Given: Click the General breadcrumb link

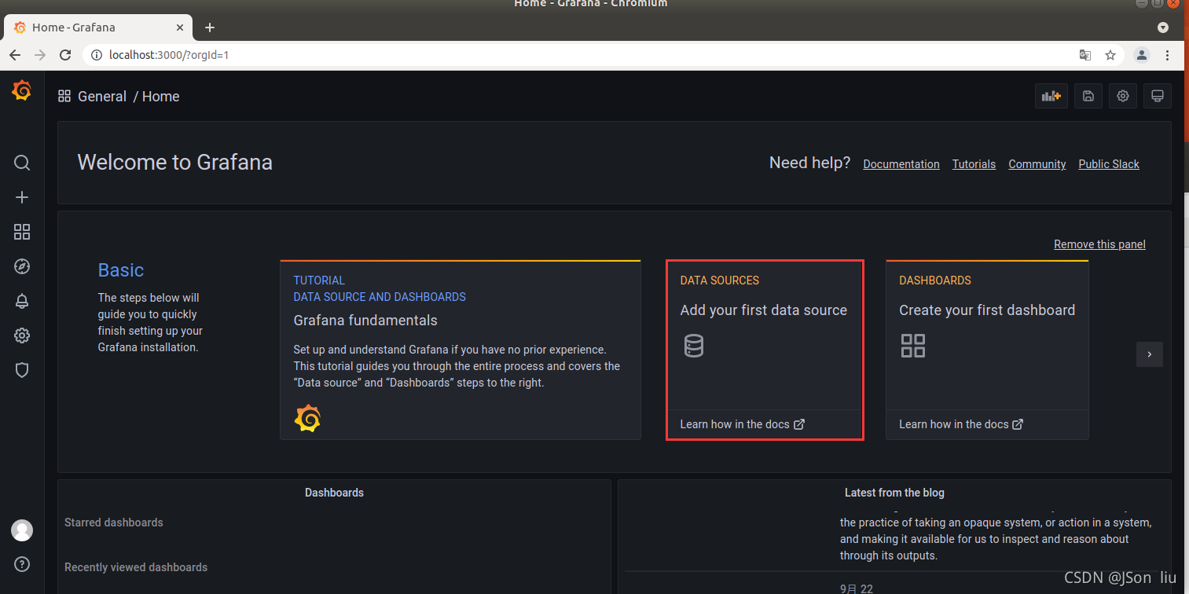Looking at the screenshot, I should coord(102,96).
